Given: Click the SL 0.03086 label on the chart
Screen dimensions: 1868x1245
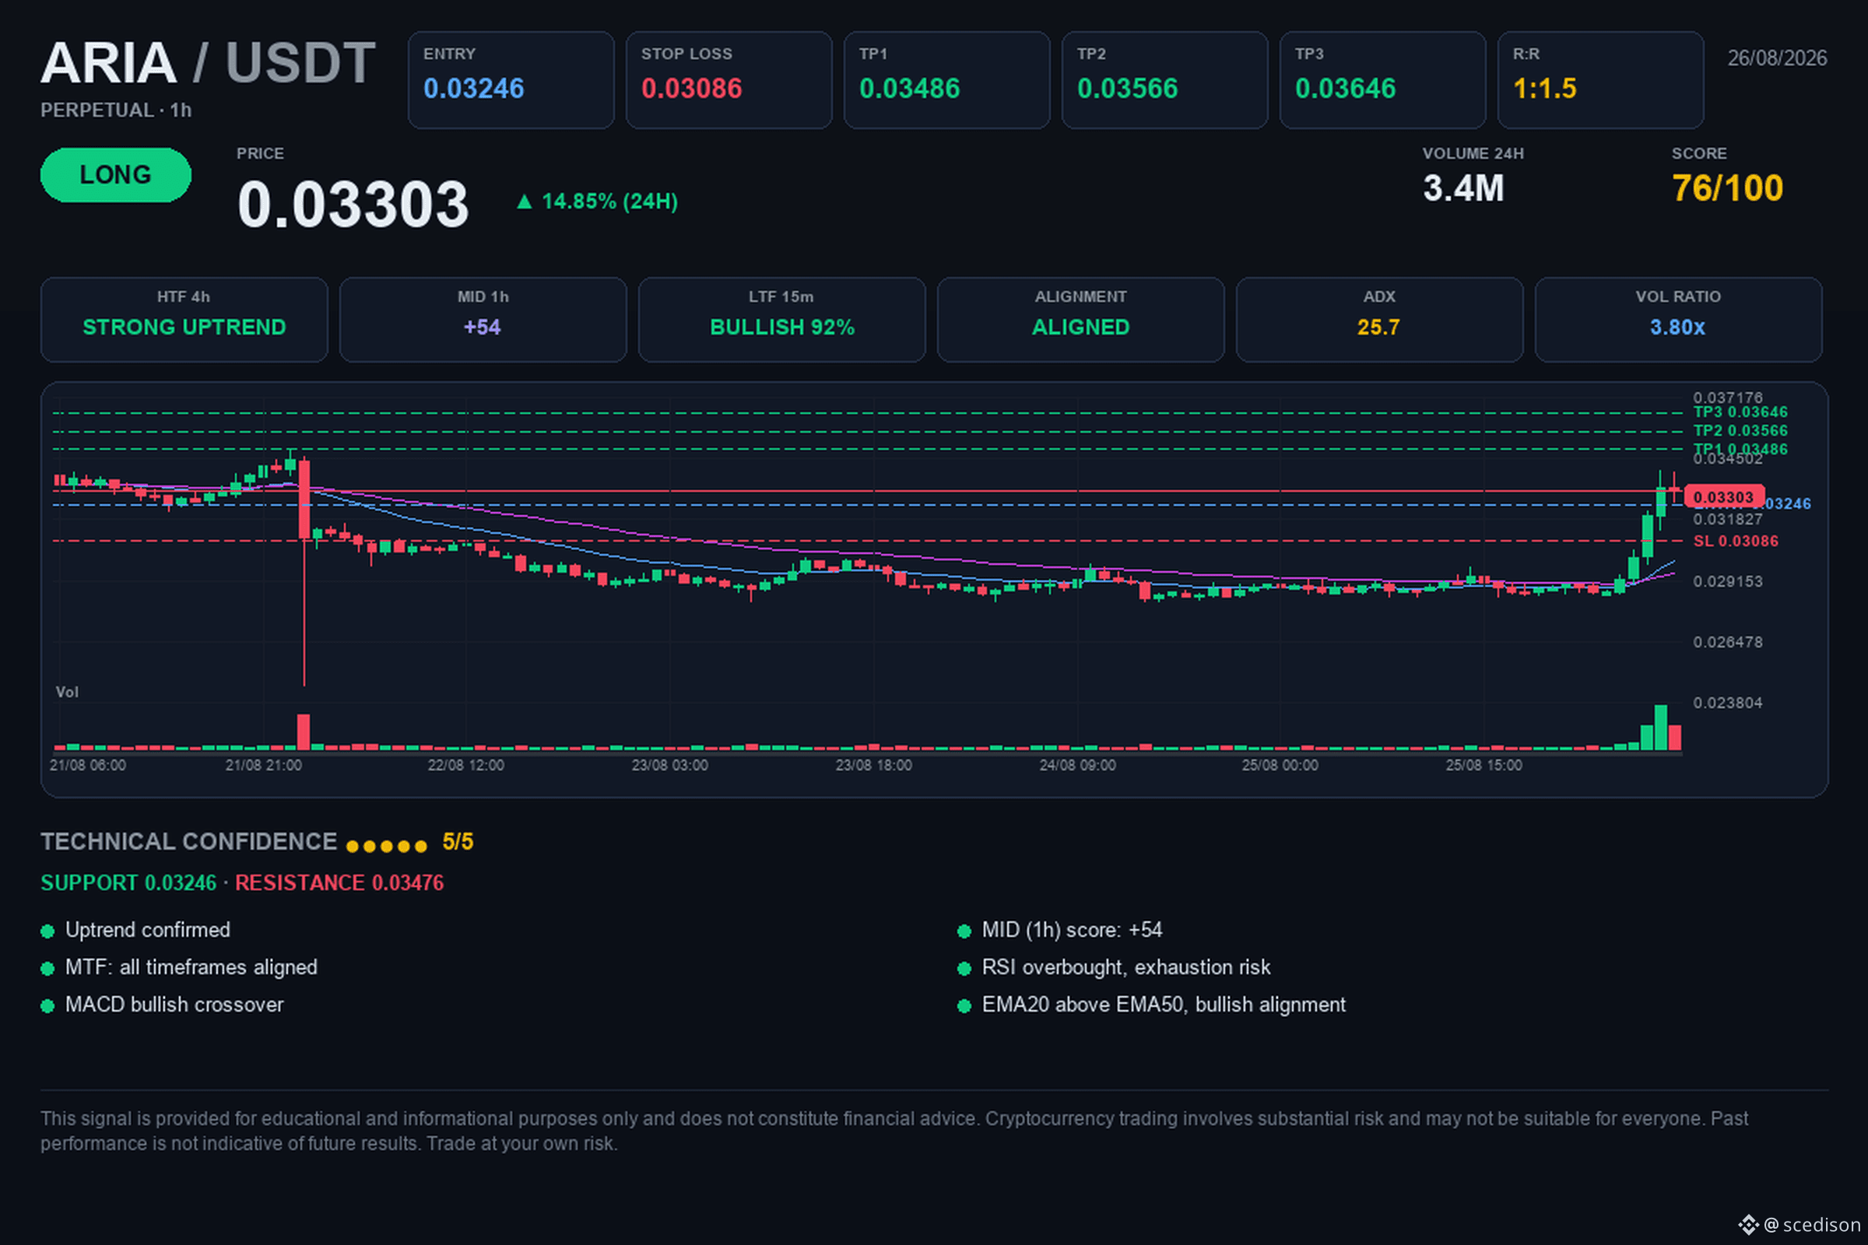Looking at the screenshot, I should [1736, 542].
